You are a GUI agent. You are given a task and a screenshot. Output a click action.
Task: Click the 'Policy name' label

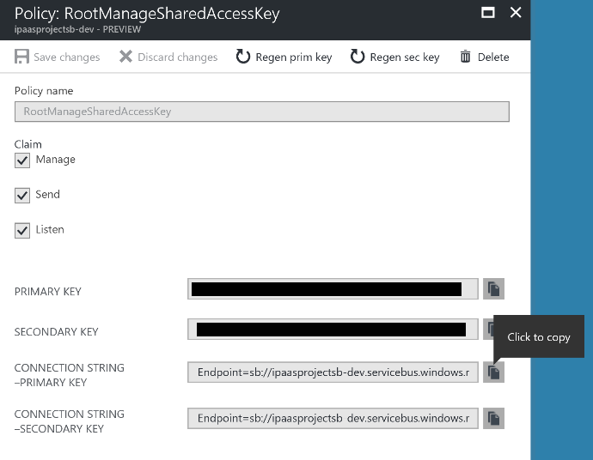(x=44, y=91)
